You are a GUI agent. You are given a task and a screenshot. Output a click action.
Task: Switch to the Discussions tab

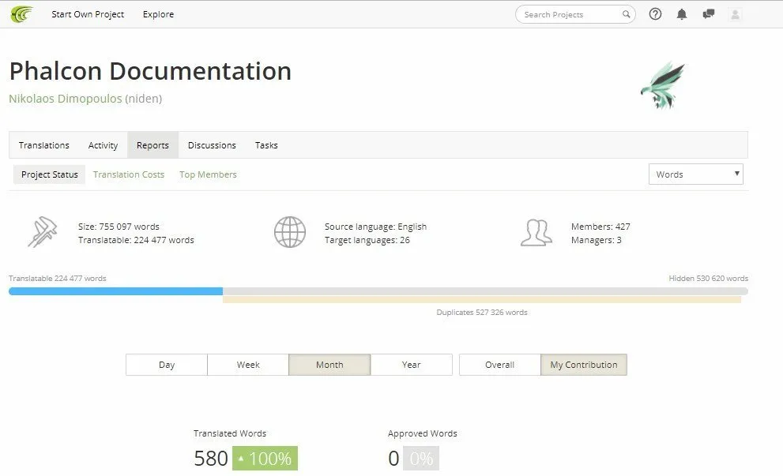[212, 145]
